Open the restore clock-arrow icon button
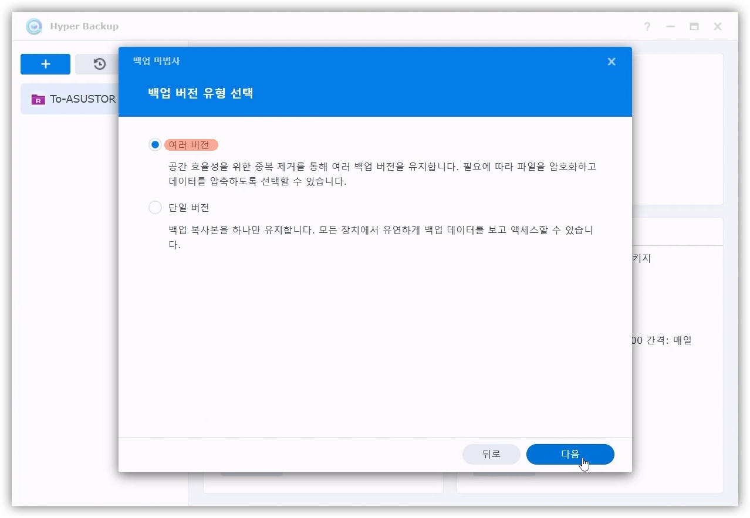 99,64
